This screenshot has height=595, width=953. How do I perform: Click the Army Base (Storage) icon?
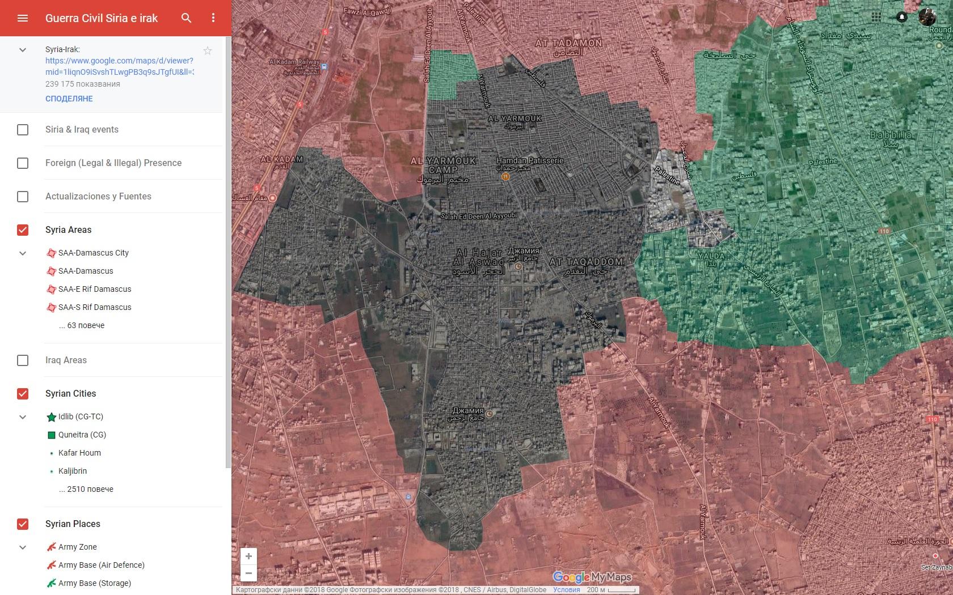point(51,583)
